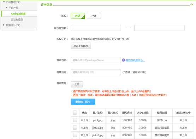Collapse 产品管理(CP) tree node

[4, 2]
